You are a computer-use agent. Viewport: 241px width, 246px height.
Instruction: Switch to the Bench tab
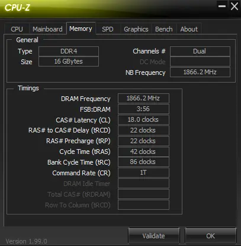tap(164, 29)
